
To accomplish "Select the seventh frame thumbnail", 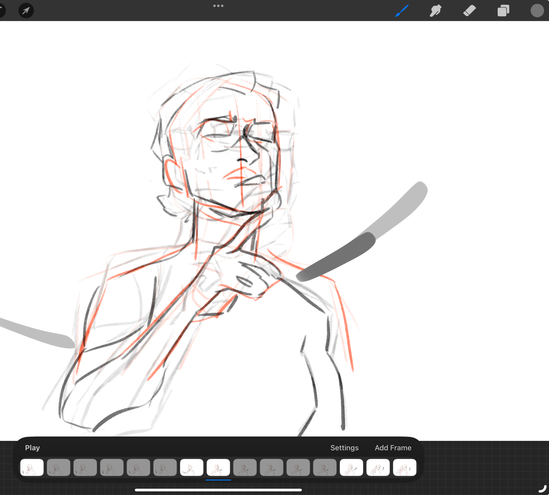I will pyautogui.click(x=192, y=467).
